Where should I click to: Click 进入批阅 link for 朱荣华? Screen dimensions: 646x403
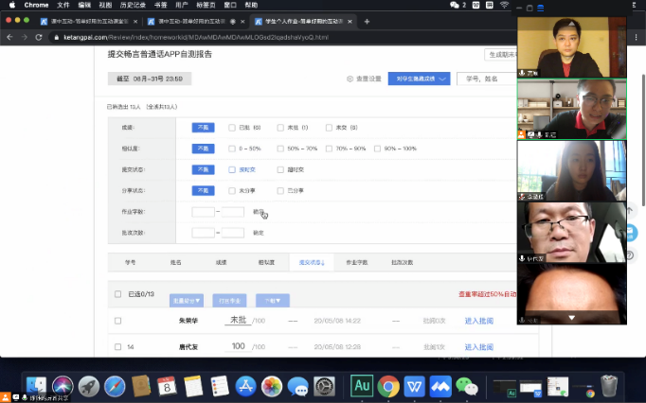coord(478,321)
